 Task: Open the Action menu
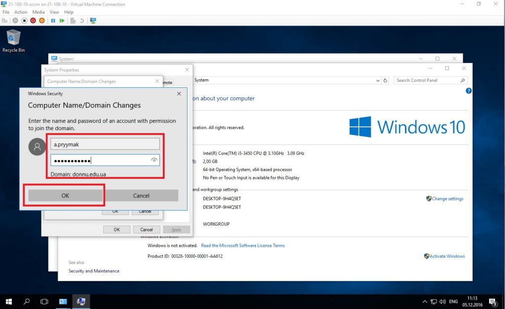pyautogui.click(x=21, y=12)
